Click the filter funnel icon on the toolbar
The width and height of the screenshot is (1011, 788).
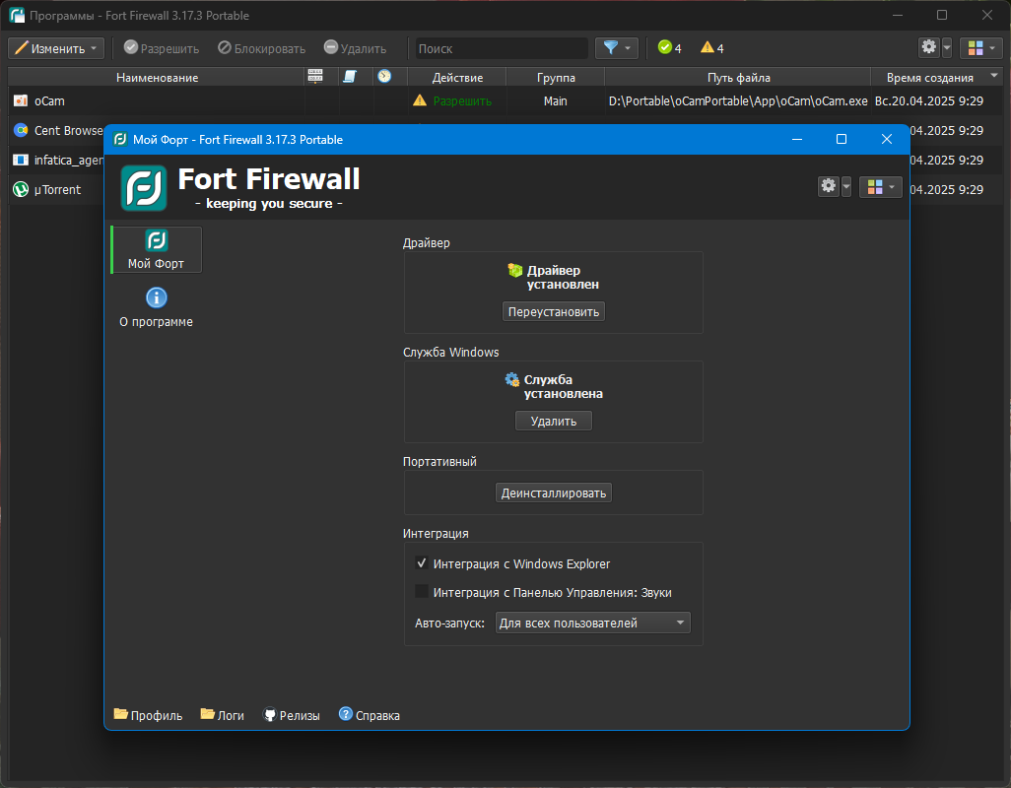(609, 47)
